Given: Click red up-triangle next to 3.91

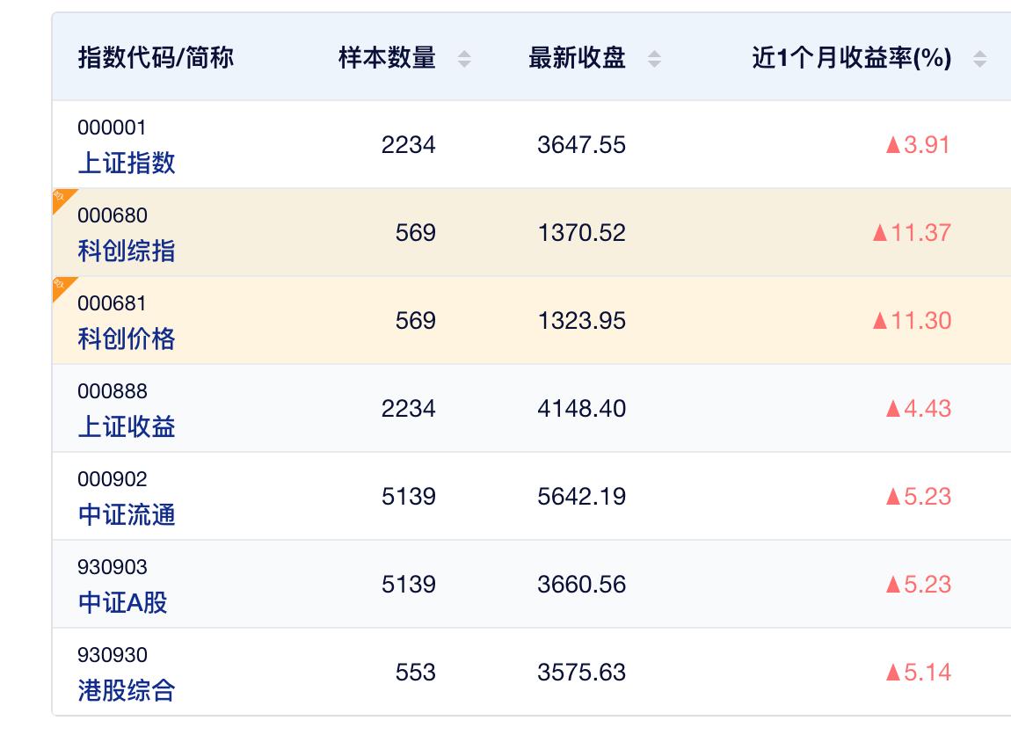Looking at the screenshot, I should coord(893,145).
